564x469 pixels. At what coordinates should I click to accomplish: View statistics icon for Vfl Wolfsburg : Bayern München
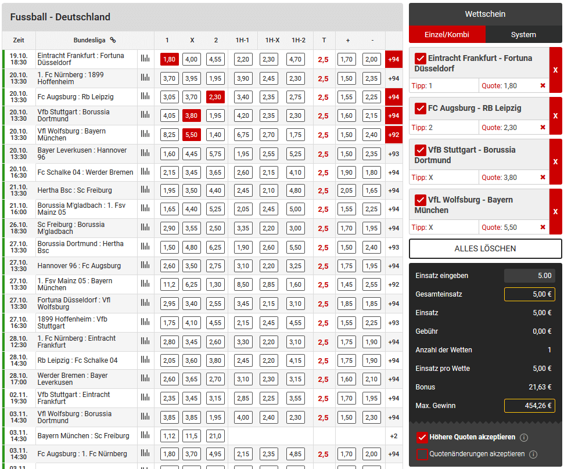145,134
